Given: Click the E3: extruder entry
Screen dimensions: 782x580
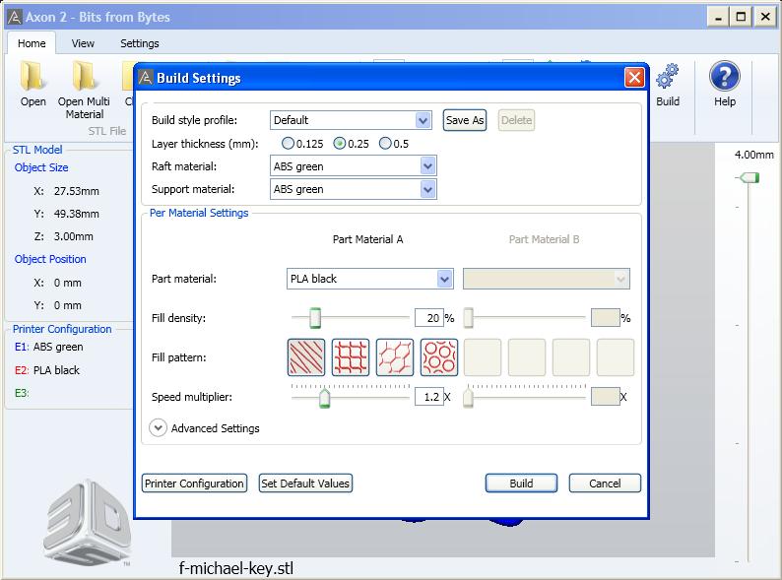Looking at the screenshot, I should coord(22,393).
